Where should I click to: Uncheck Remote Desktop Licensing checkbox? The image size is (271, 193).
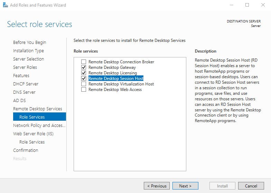84,73
